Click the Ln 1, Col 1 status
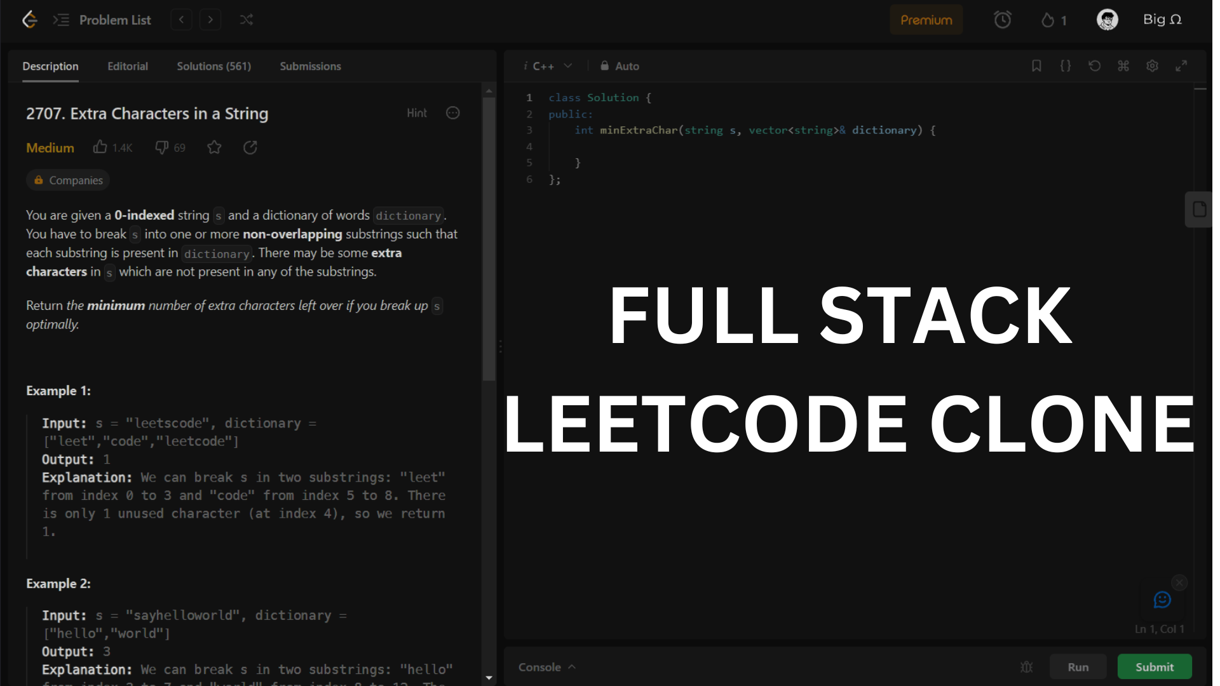Image resolution: width=1220 pixels, height=686 pixels. (x=1160, y=629)
